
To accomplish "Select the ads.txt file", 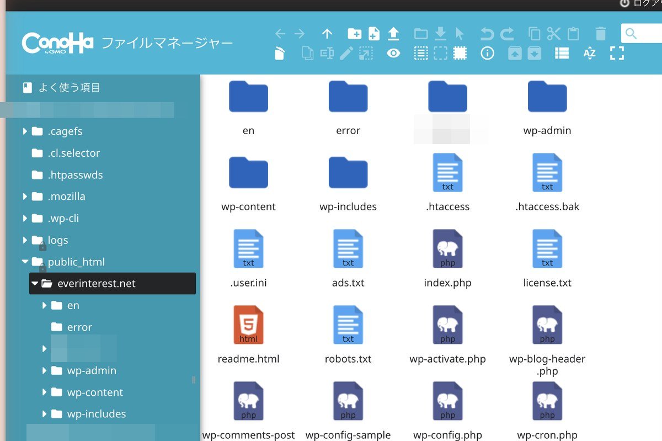I will tap(348, 259).
